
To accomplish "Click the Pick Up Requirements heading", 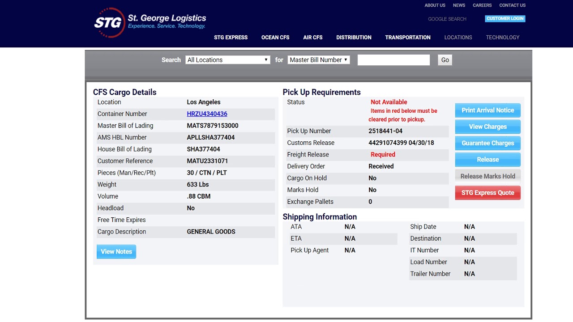I will click(x=321, y=92).
